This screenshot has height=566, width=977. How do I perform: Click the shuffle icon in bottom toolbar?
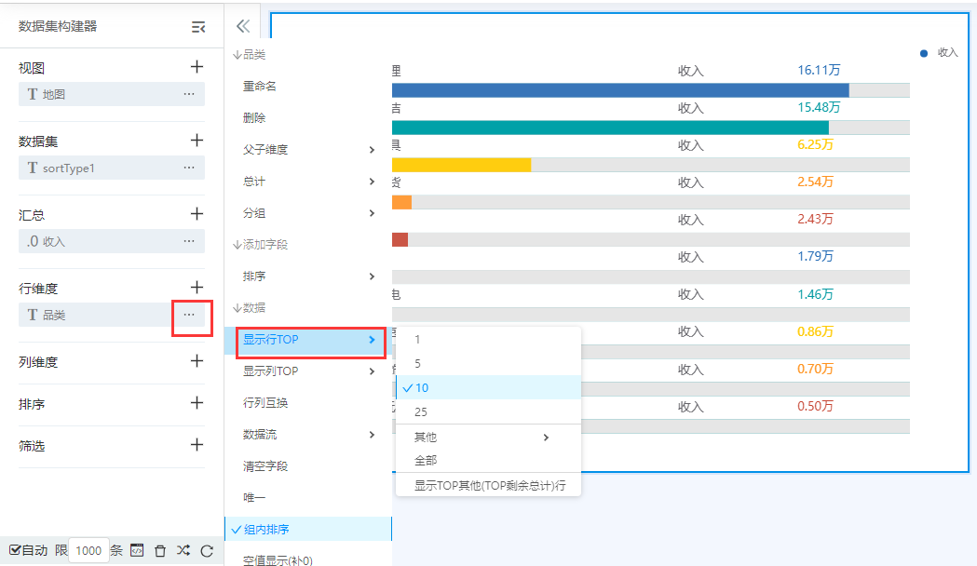pyautogui.click(x=183, y=550)
